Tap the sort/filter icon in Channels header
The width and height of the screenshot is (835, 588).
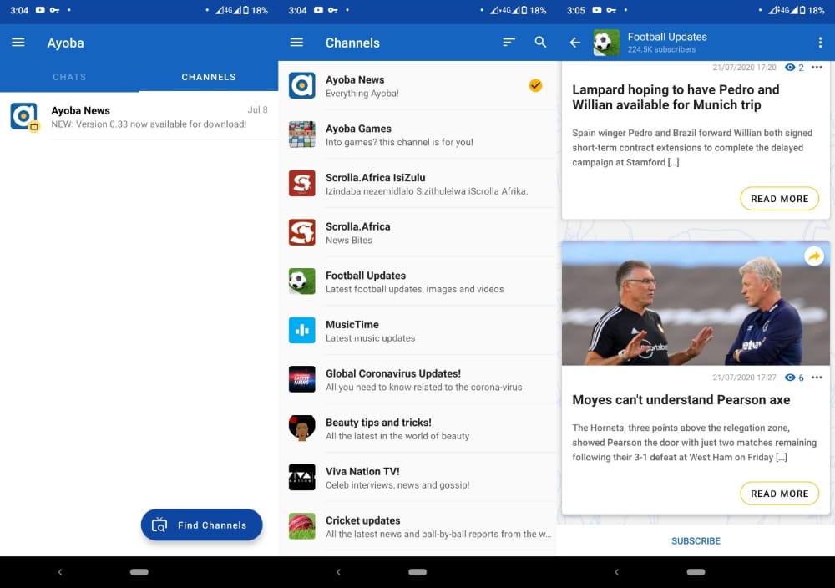(509, 42)
